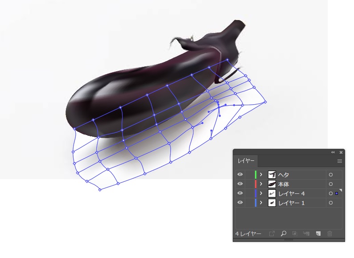The height and width of the screenshot is (258, 354).
Task: Click the export selection icon
Action: [x=272, y=233]
